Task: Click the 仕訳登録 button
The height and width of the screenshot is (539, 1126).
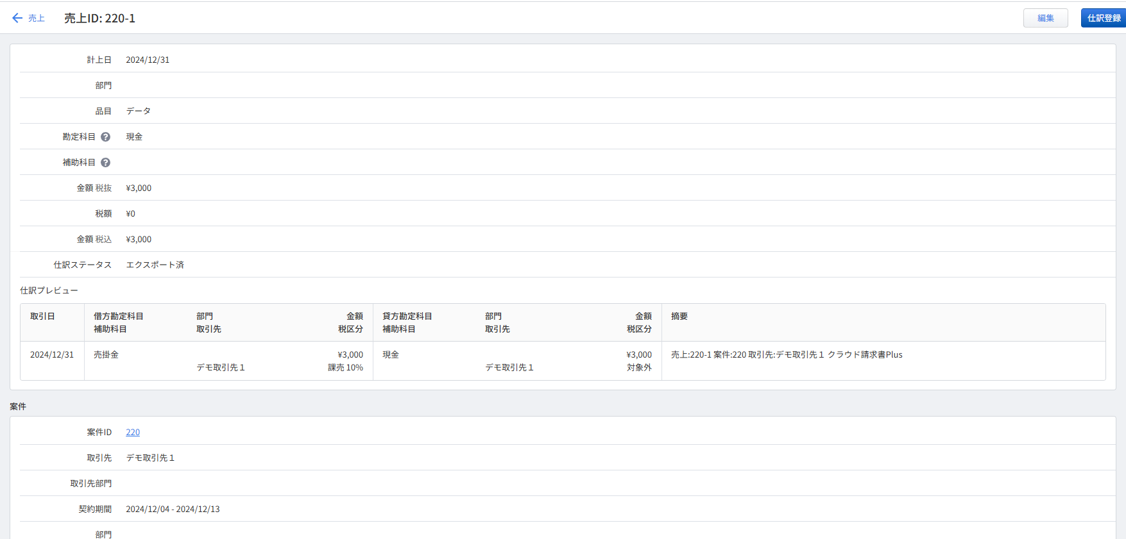Action: pyautogui.click(x=1104, y=18)
